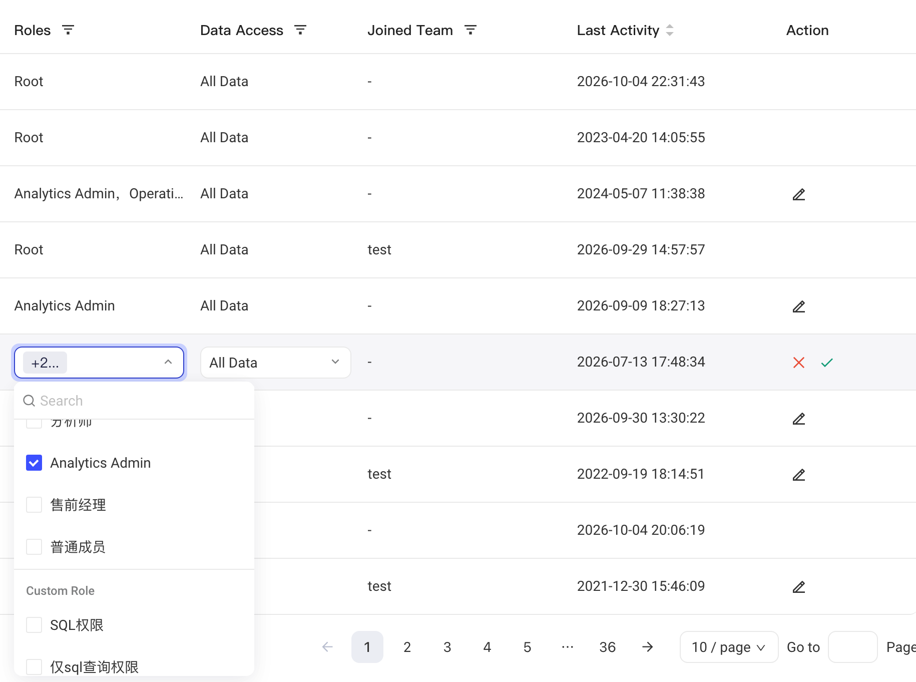Click the 2026-10-04 22:31:43 activity cell
This screenshot has height=682, width=916.
(x=641, y=81)
